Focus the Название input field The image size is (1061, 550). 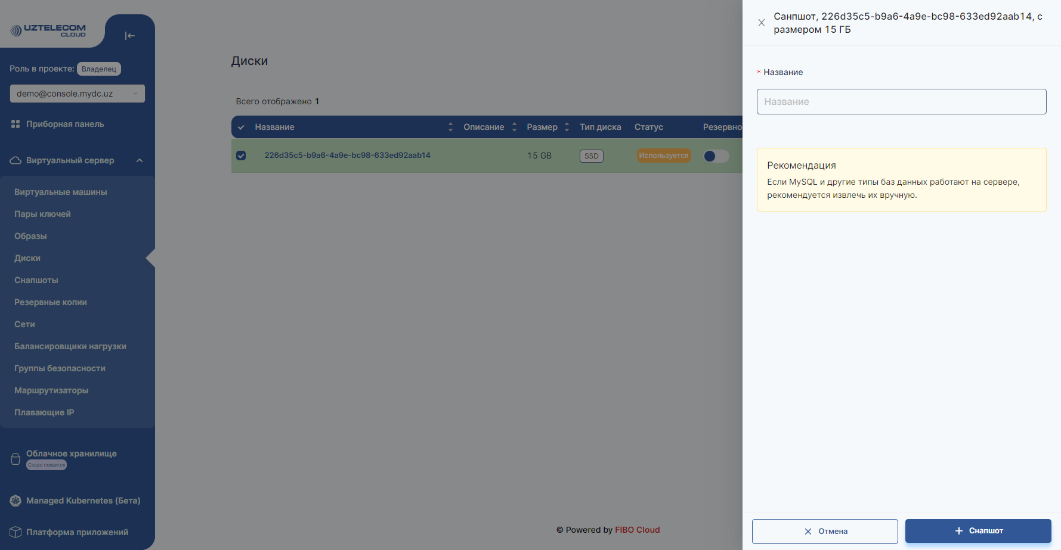(901, 101)
